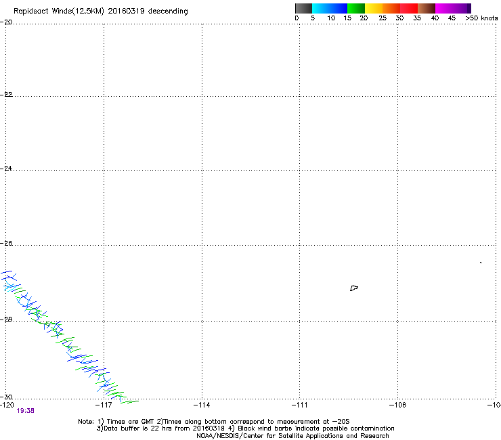This screenshot has height=440, width=501.
Task: Click the NOAA/NESDIS credit line
Action: click(292, 436)
